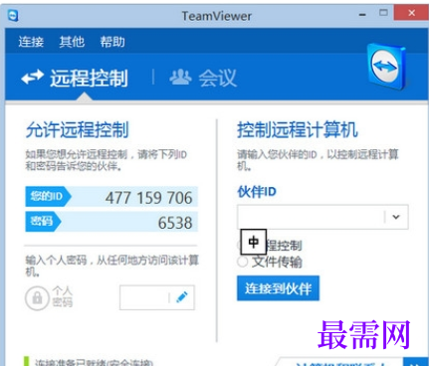
Task: Click the 控制远程计算机 heading
Action: 298,129
